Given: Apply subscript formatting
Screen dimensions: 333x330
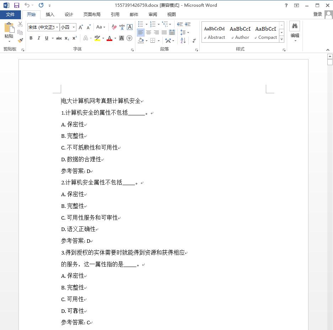Looking at the screenshot, I should point(66,38).
